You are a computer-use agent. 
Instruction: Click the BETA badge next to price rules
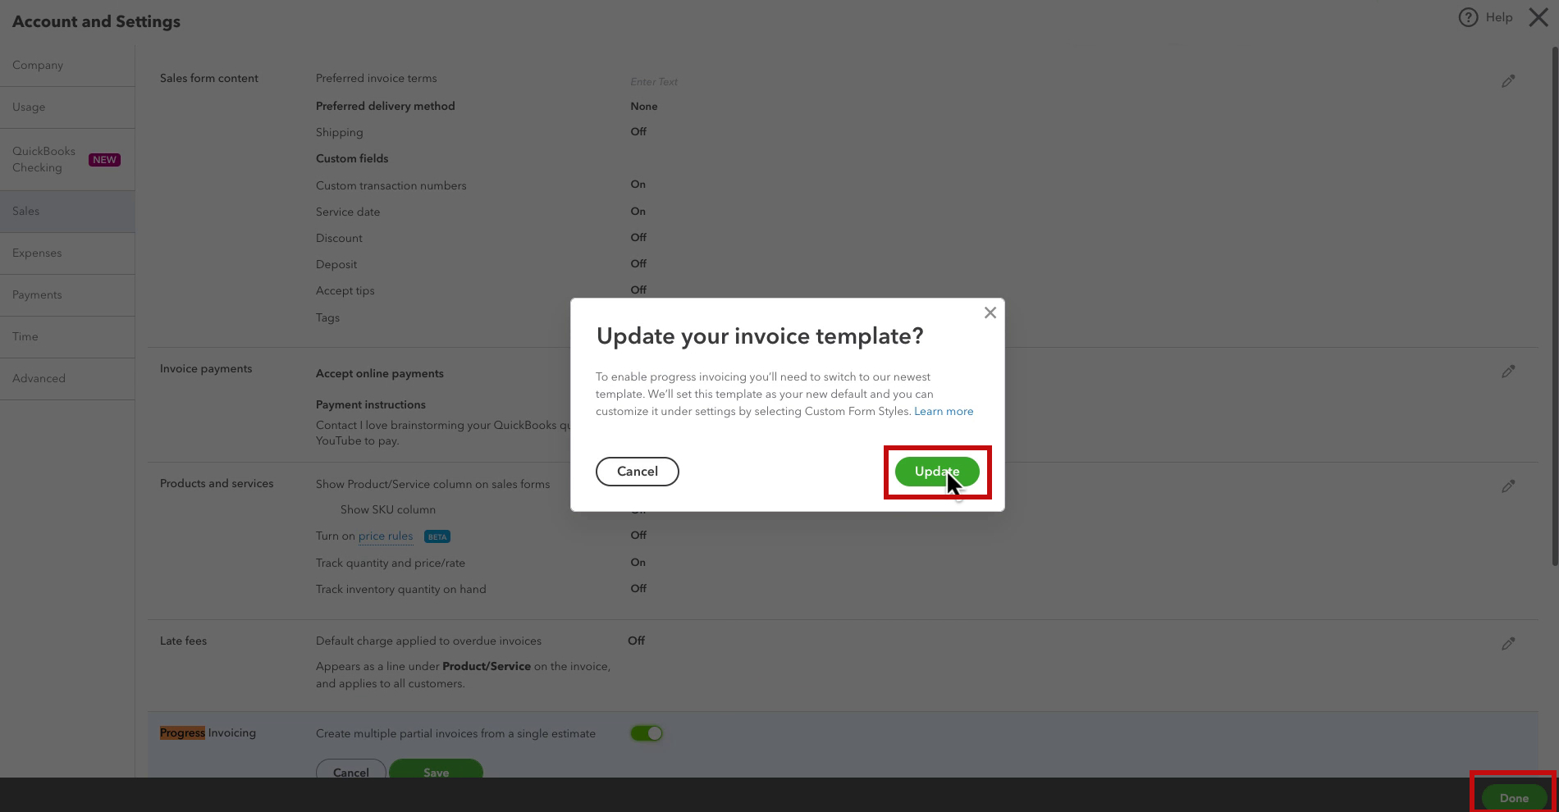point(437,536)
